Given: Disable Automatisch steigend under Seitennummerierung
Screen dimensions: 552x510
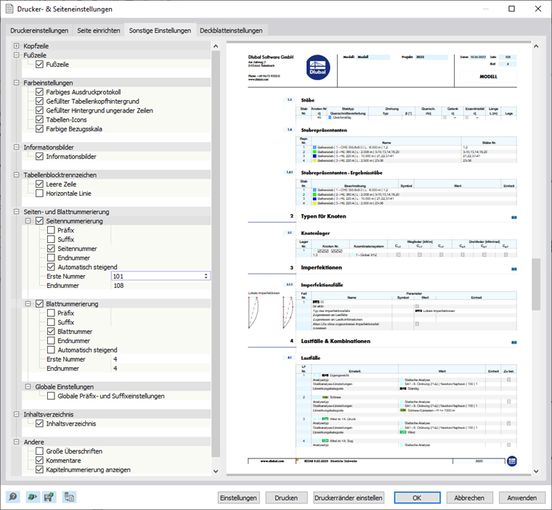Looking at the screenshot, I should (x=51, y=267).
